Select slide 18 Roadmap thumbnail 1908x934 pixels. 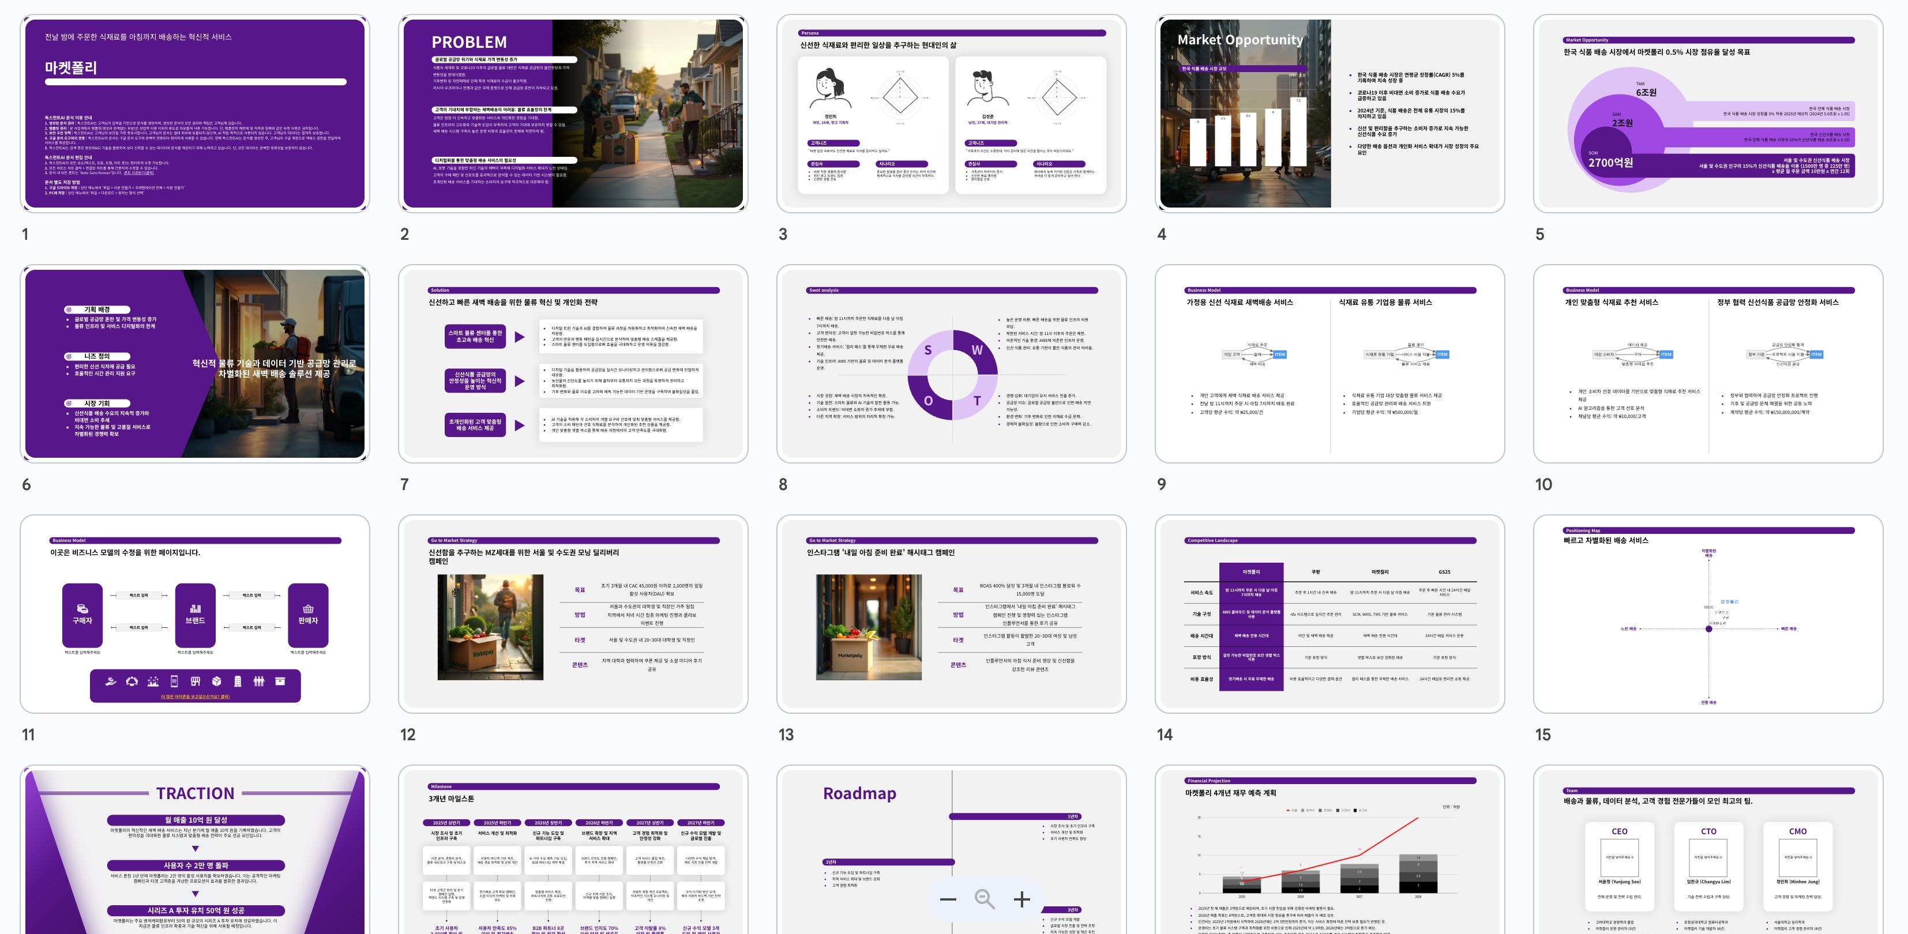952,850
